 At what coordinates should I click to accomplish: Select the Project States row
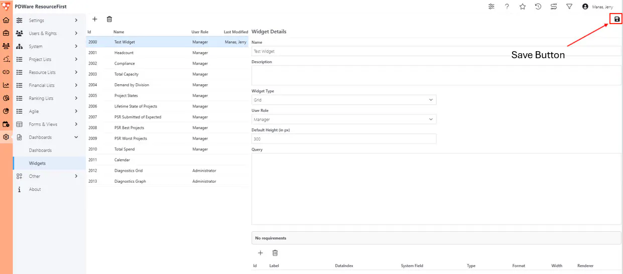[x=167, y=95]
